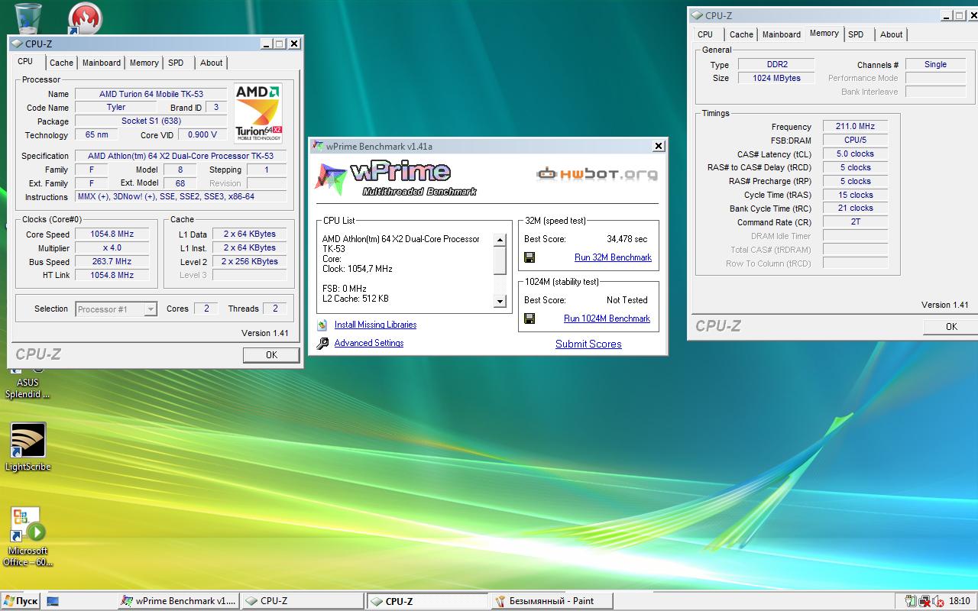The width and height of the screenshot is (978, 611).
Task: Open the Processor #1 selection dropdown
Action: [116, 309]
